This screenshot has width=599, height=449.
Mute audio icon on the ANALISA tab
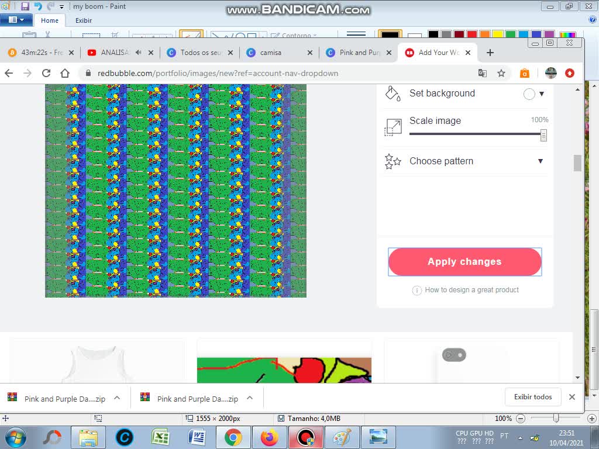tap(138, 53)
